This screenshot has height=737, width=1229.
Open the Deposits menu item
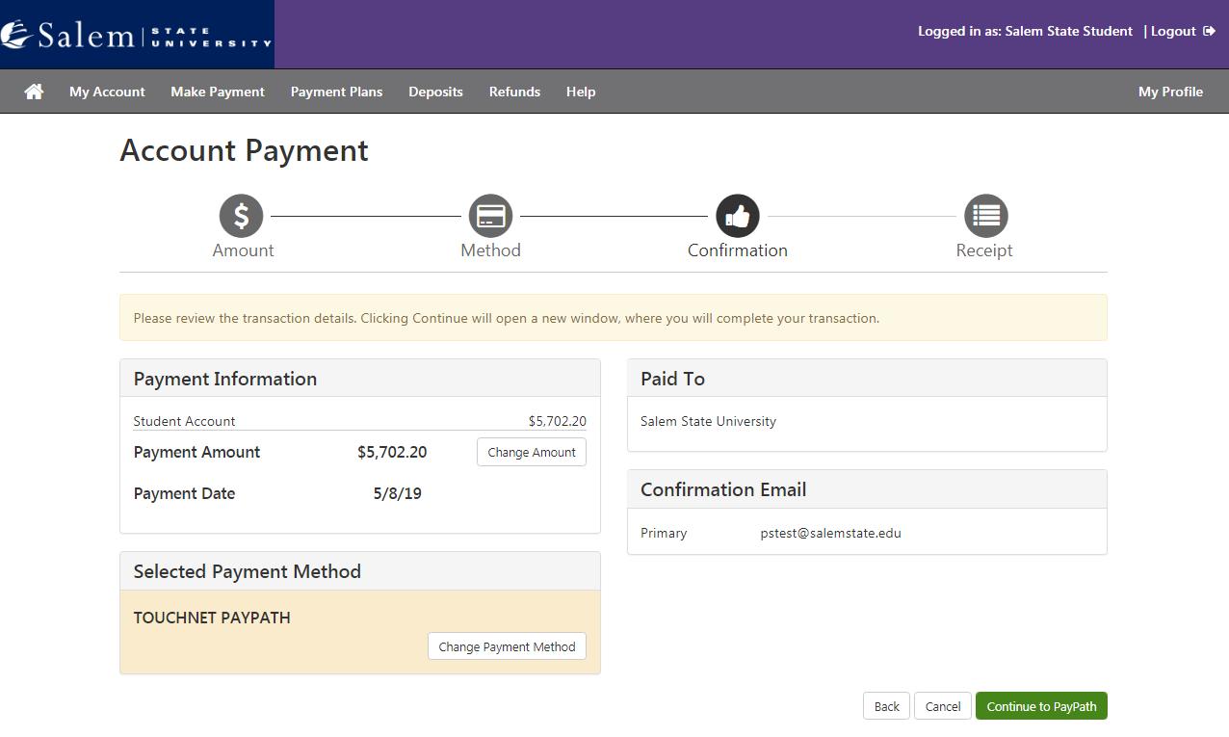[x=435, y=92]
